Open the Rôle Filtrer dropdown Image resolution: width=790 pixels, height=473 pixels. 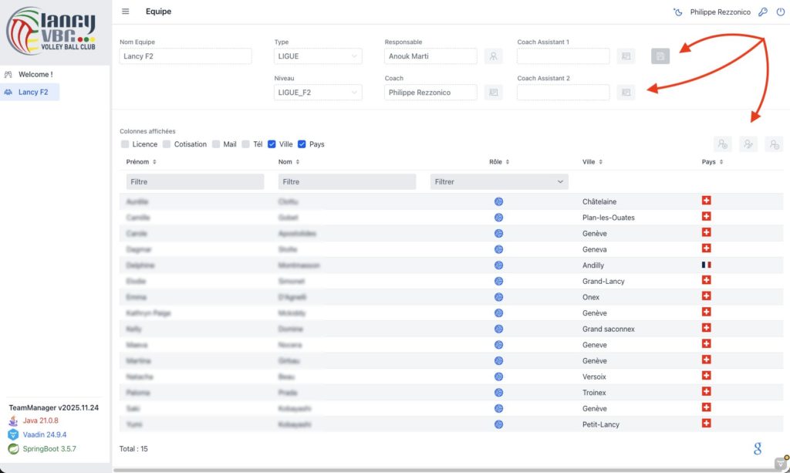(498, 182)
